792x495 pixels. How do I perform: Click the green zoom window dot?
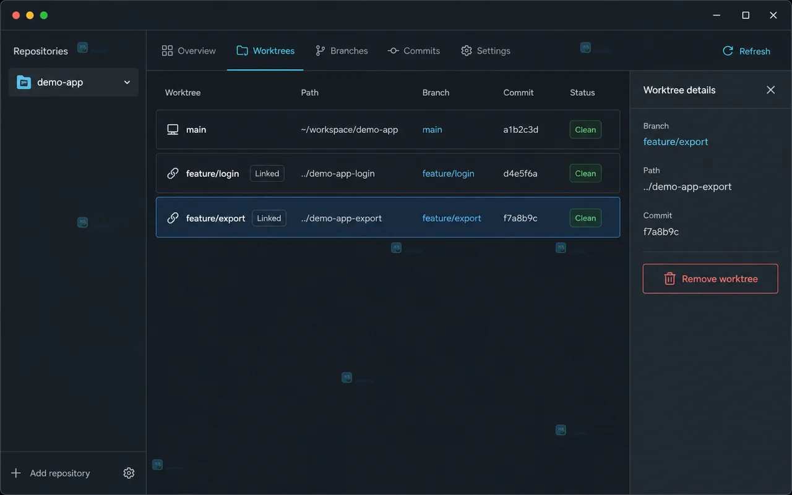(x=44, y=15)
